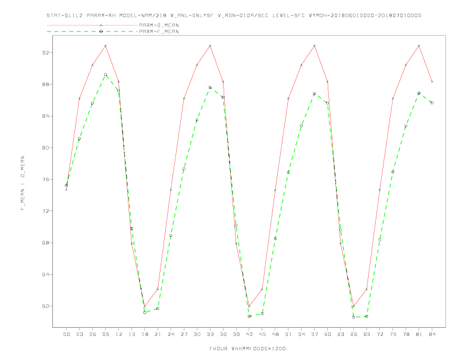This screenshot has height=364, width=471.
Task: Click the red solid legend line sample
Action: pos(92,25)
